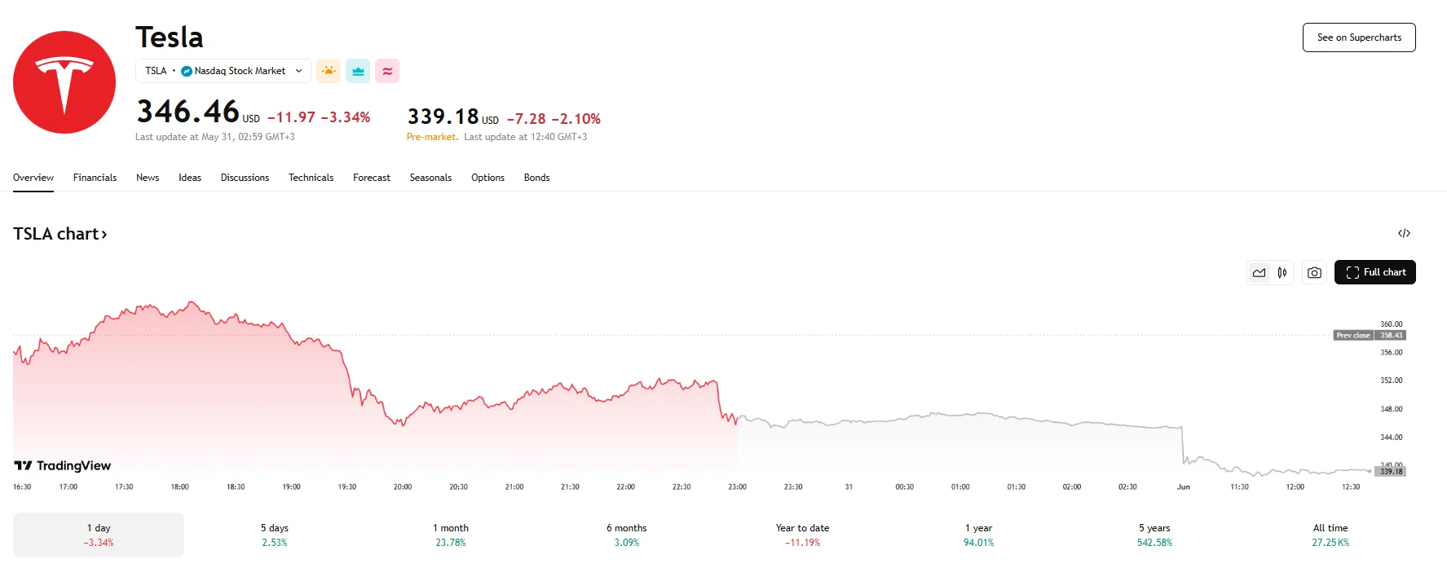The image size is (1447, 568).
Task: Open the Forecast tab
Action: 372,178
